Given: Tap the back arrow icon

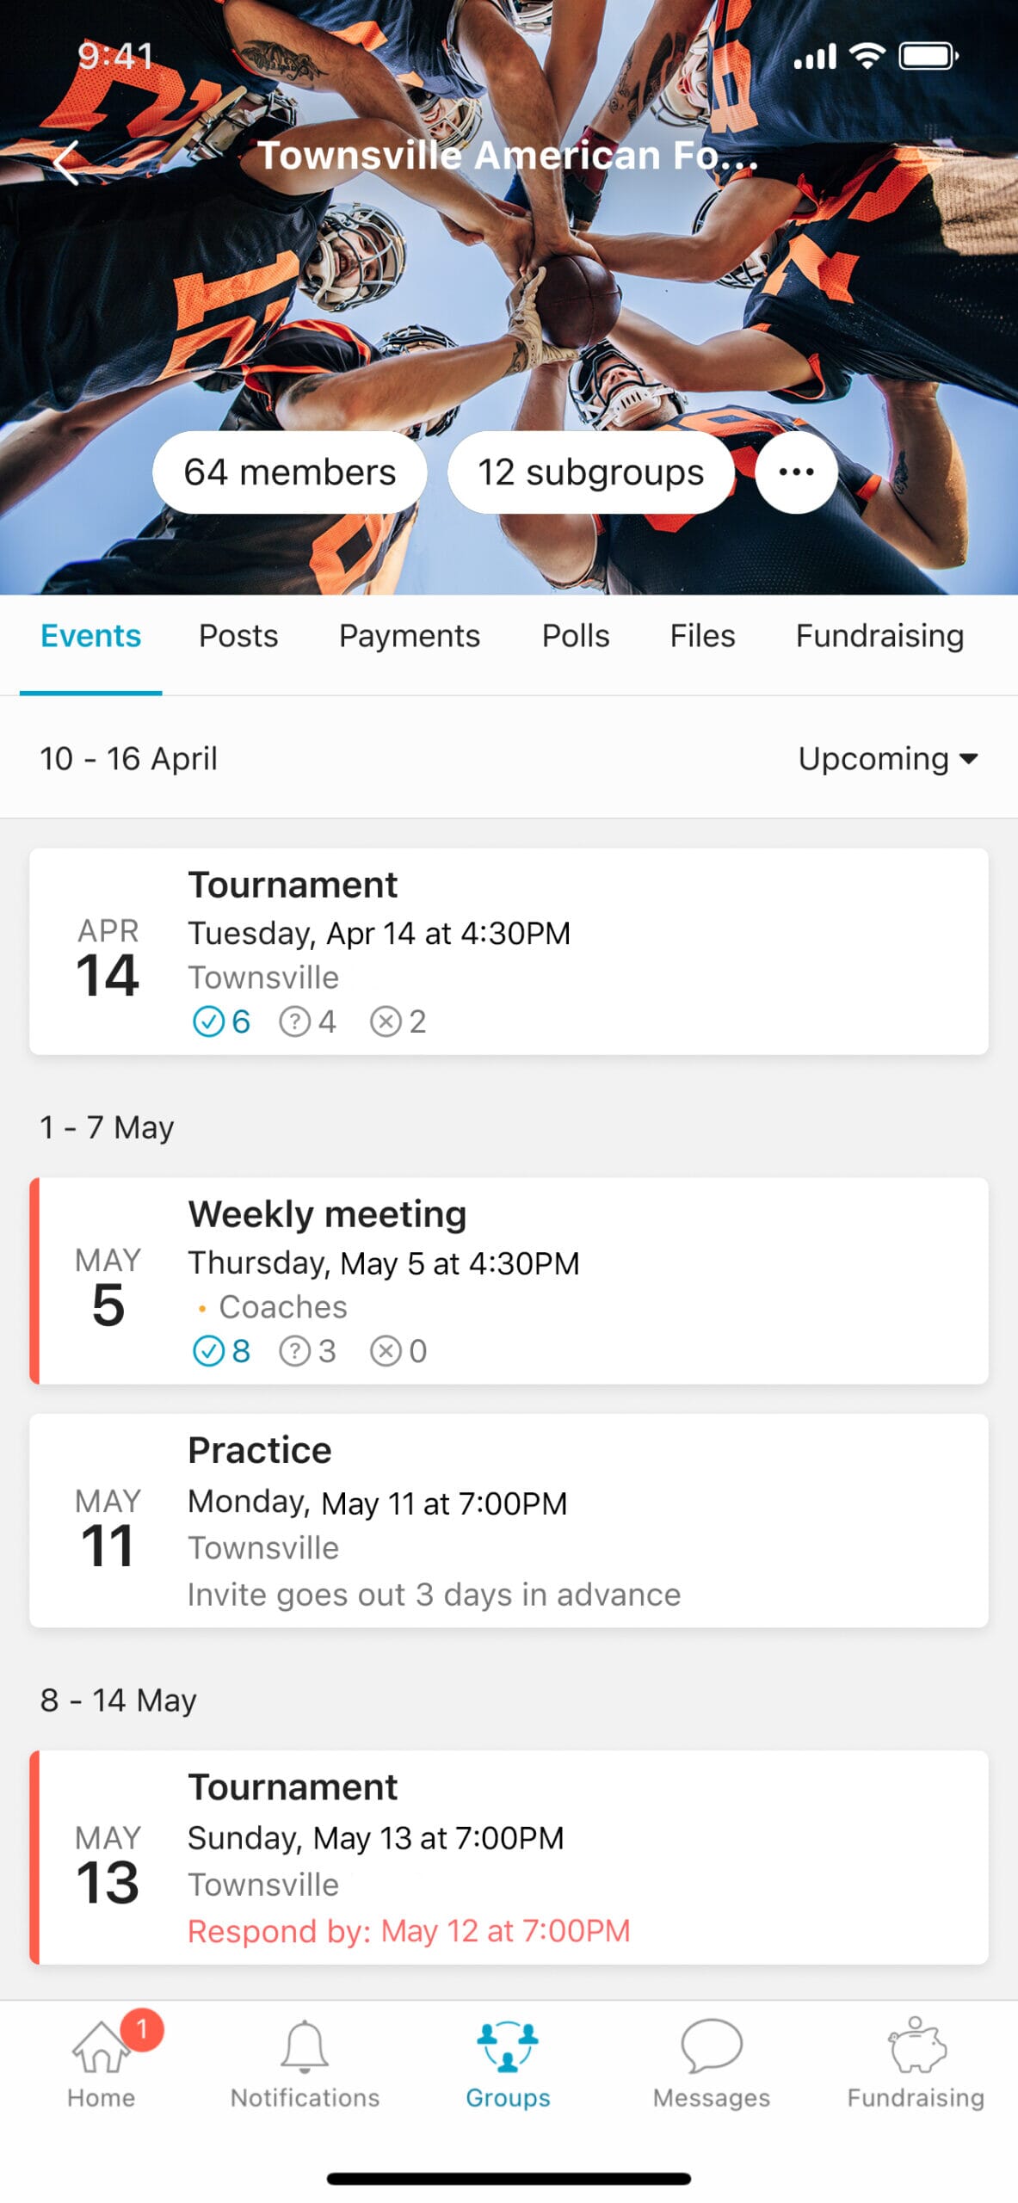Looking at the screenshot, I should (x=66, y=162).
